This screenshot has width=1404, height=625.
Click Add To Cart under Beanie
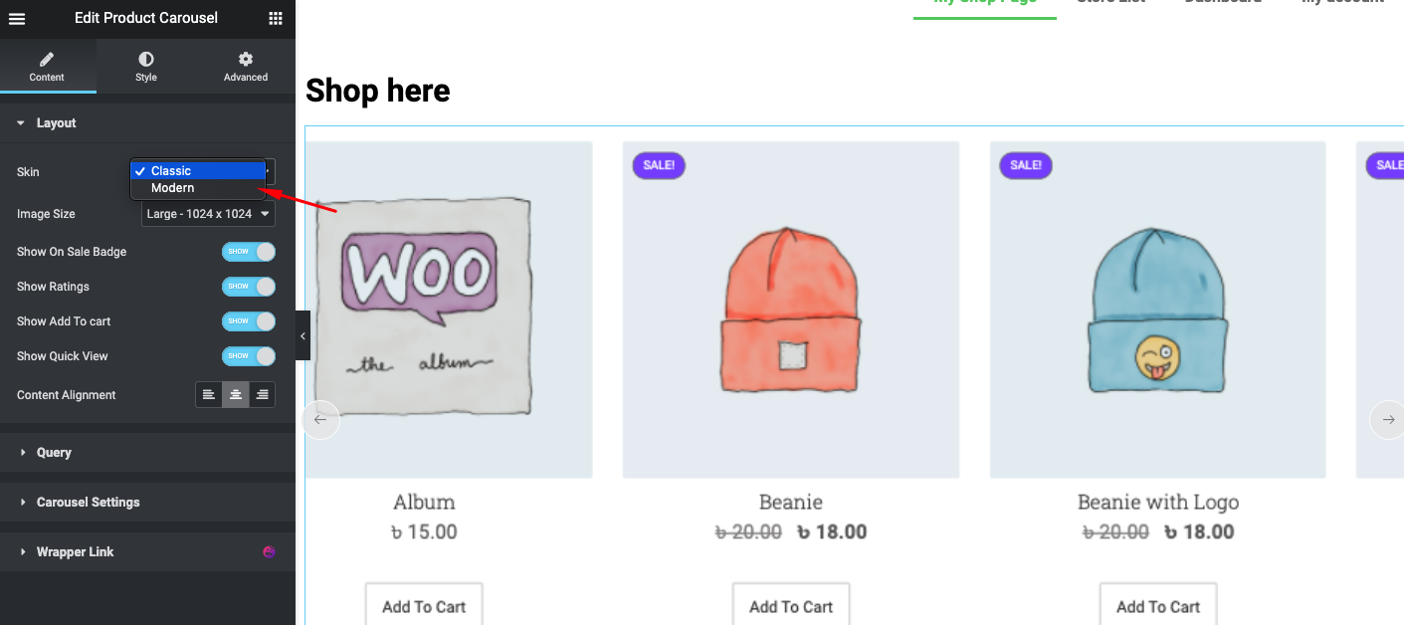pyautogui.click(x=791, y=606)
